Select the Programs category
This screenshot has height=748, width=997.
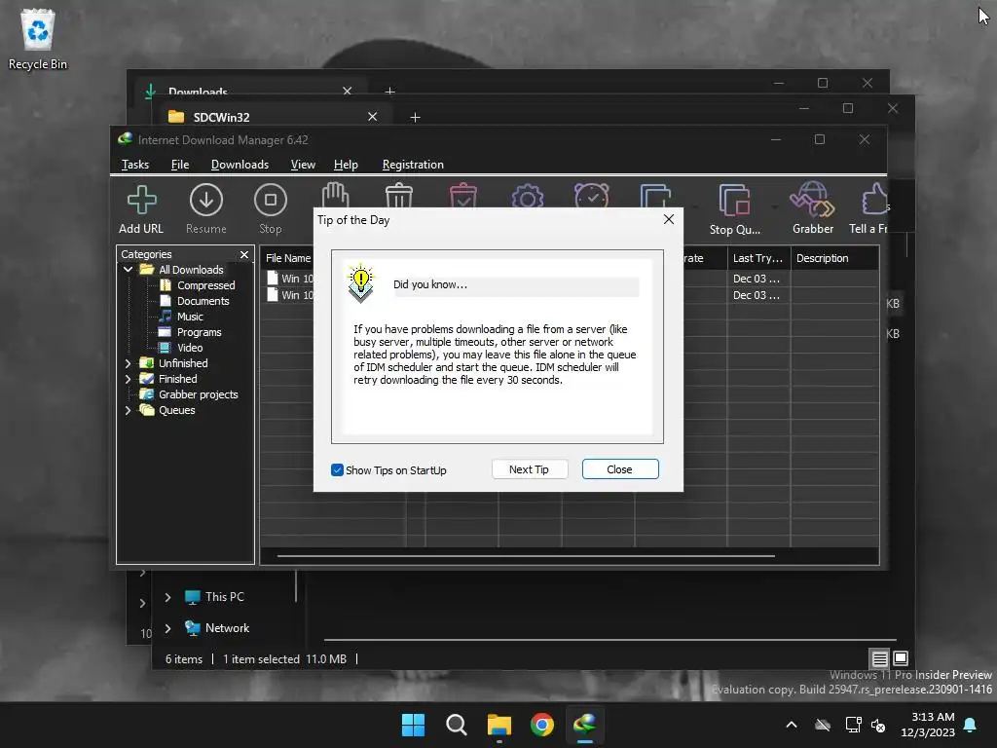190,332
